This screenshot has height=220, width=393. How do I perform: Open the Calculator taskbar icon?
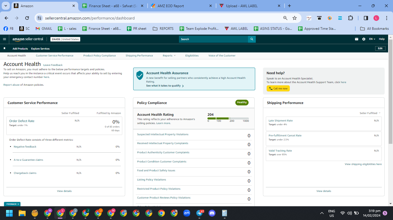tap(225, 213)
